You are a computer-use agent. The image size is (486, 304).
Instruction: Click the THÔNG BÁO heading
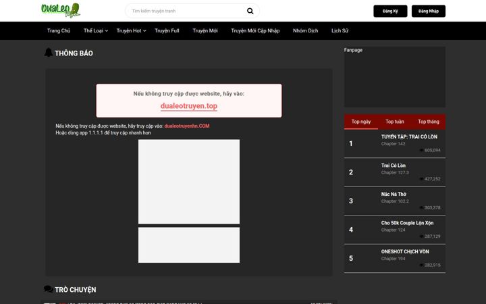[x=74, y=53]
